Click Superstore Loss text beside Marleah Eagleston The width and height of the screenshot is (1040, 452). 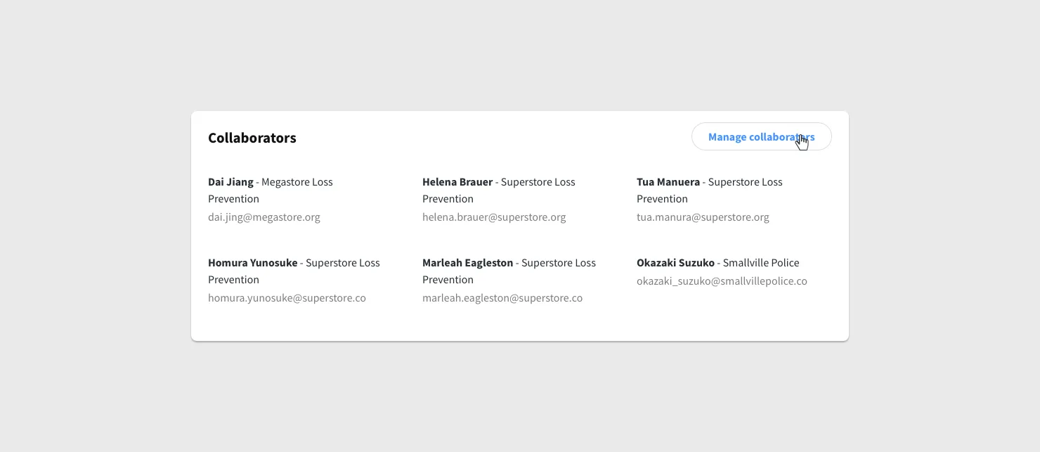[x=559, y=263]
